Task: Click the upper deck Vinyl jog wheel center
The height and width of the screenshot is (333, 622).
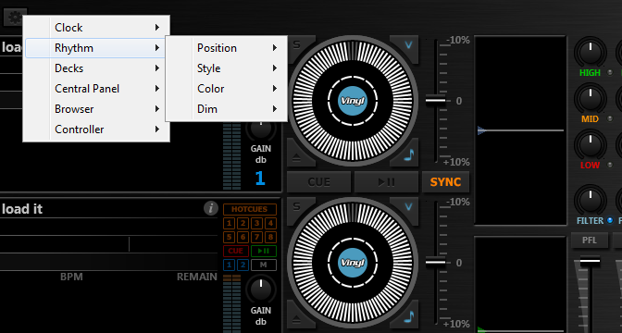Action: pos(353,101)
